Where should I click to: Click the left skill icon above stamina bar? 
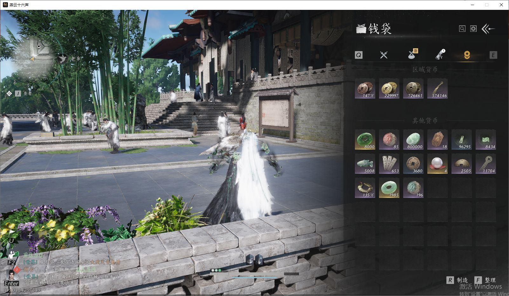pyautogui.click(x=250, y=260)
